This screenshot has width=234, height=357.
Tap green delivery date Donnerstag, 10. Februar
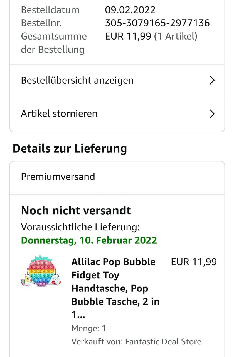coord(89,240)
